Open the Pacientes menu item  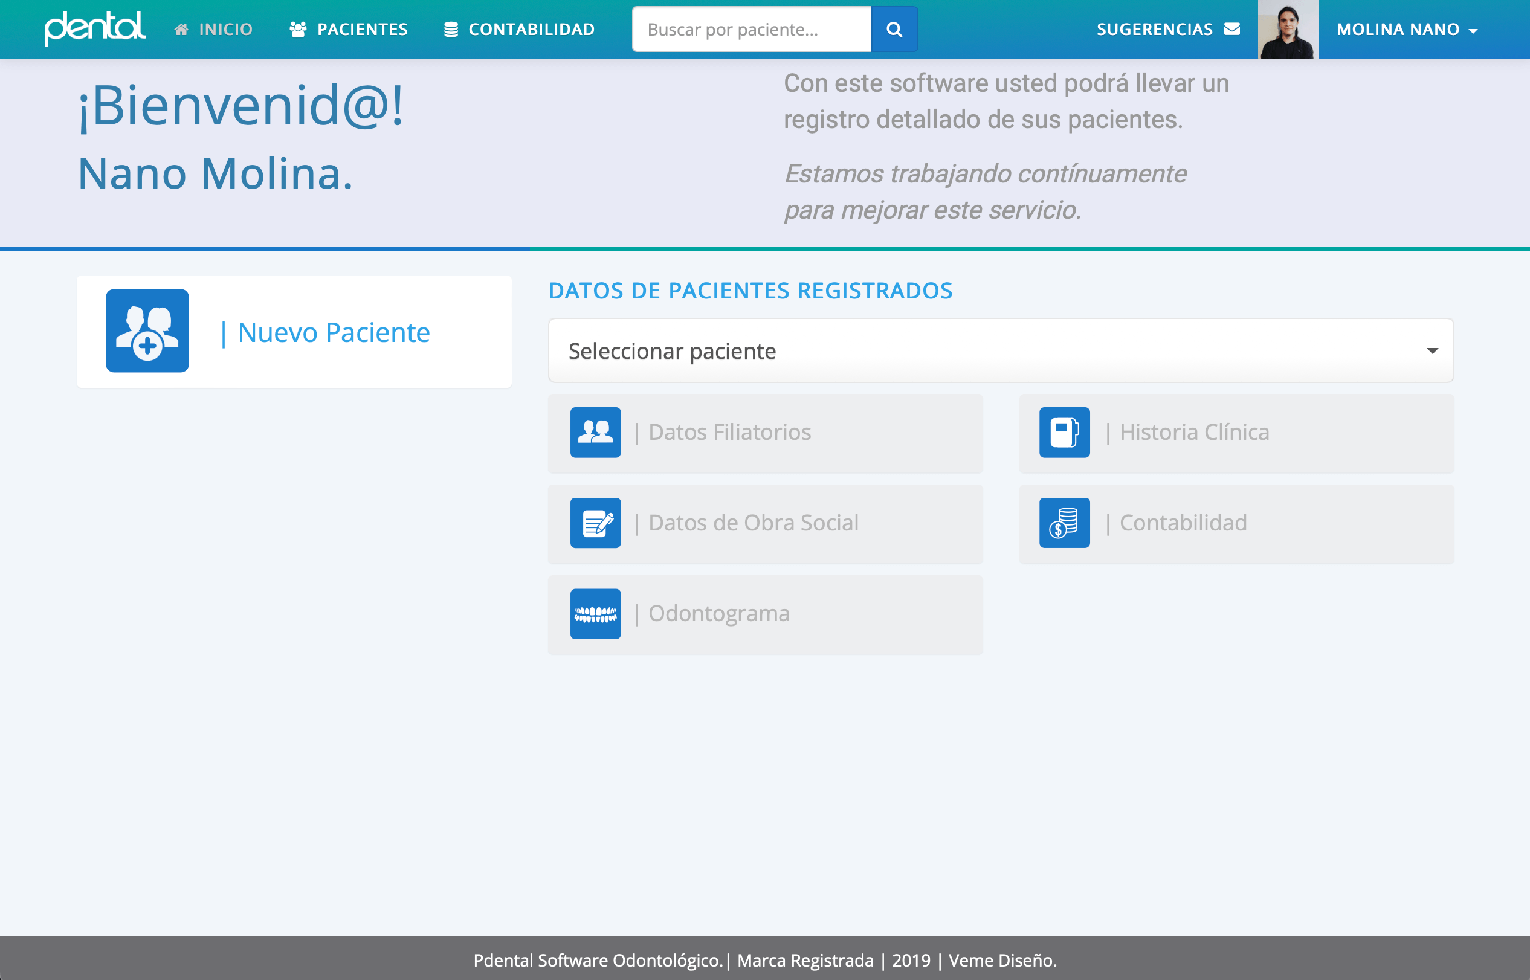coord(349,29)
